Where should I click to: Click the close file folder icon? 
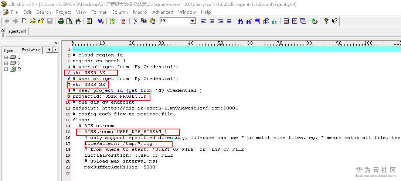coord(41,21)
